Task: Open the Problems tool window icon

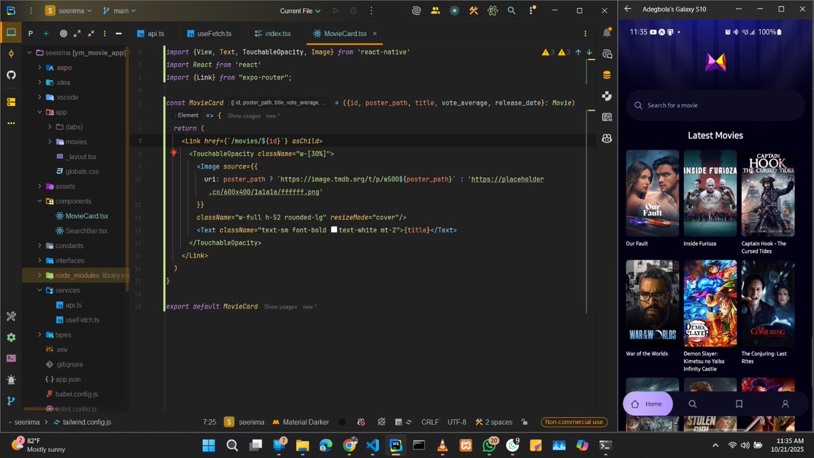Action: point(11,380)
